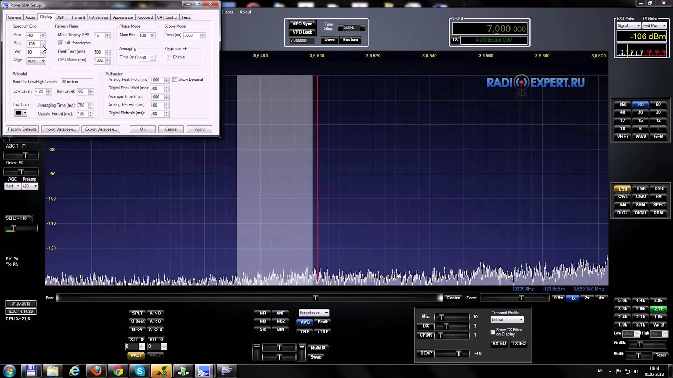Click the VFO B frequency display
The width and height of the screenshot is (673, 378).
coord(491,29)
